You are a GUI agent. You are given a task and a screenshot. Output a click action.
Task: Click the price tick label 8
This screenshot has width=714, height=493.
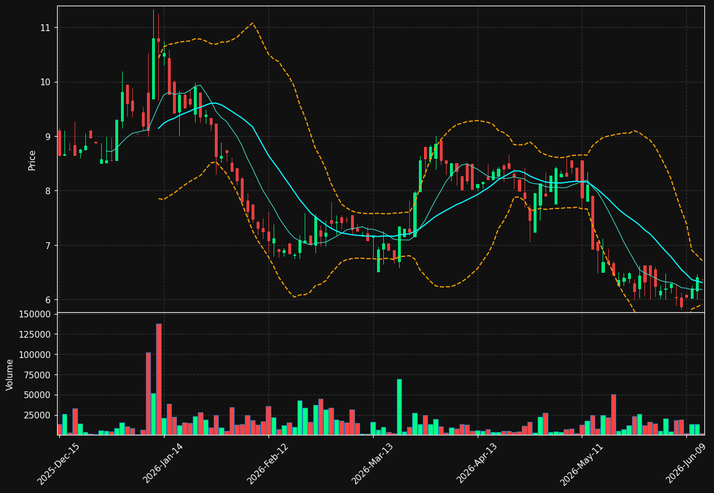pyautogui.click(x=48, y=191)
